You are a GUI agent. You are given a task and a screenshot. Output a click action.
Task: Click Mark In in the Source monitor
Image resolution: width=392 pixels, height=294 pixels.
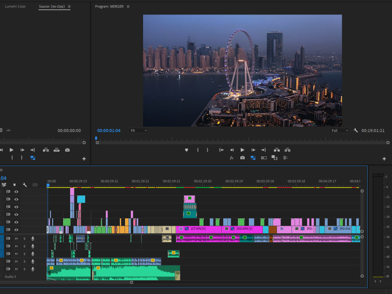click(x=12, y=158)
